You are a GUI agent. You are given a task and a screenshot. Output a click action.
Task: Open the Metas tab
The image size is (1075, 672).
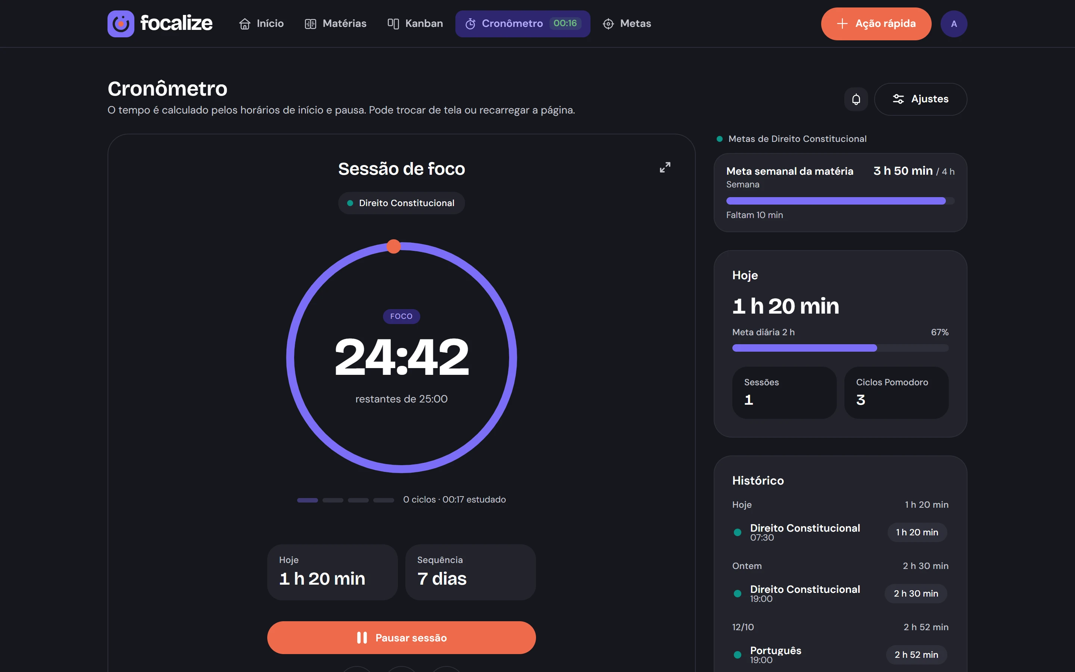coord(627,24)
